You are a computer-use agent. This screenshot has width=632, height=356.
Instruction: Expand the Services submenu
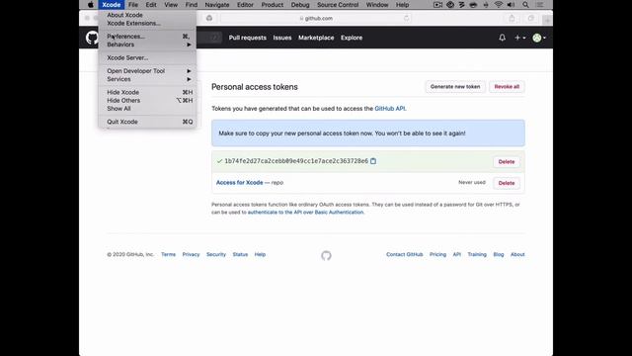pos(147,79)
